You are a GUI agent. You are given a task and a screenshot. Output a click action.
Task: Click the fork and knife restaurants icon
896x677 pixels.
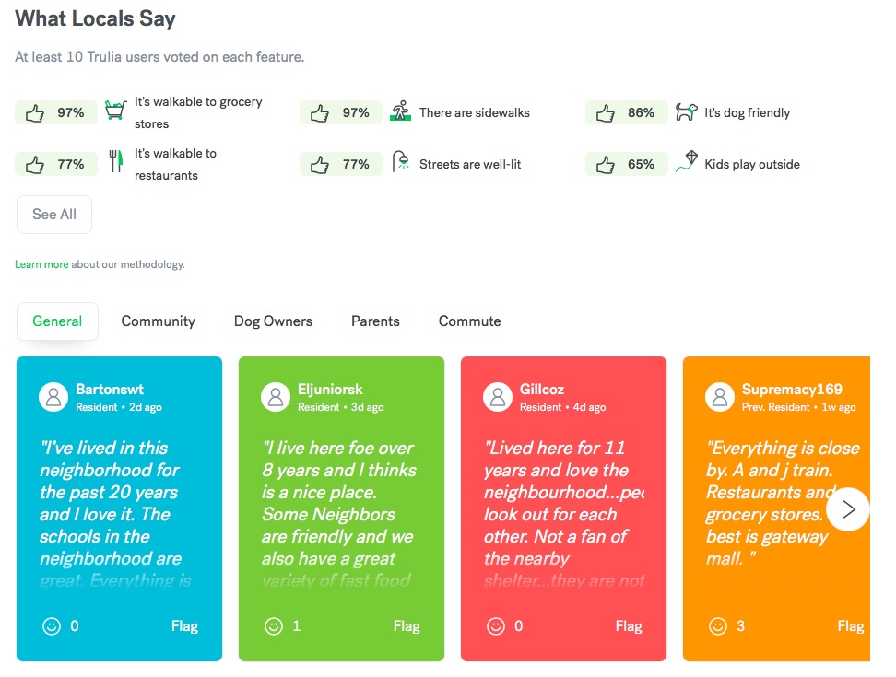tap(115, 163)
